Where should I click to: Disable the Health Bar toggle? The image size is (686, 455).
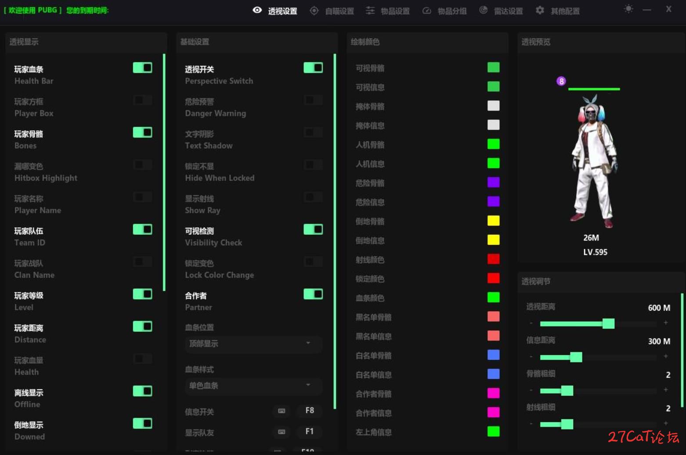pyautogui.click(x=142, y=68)
